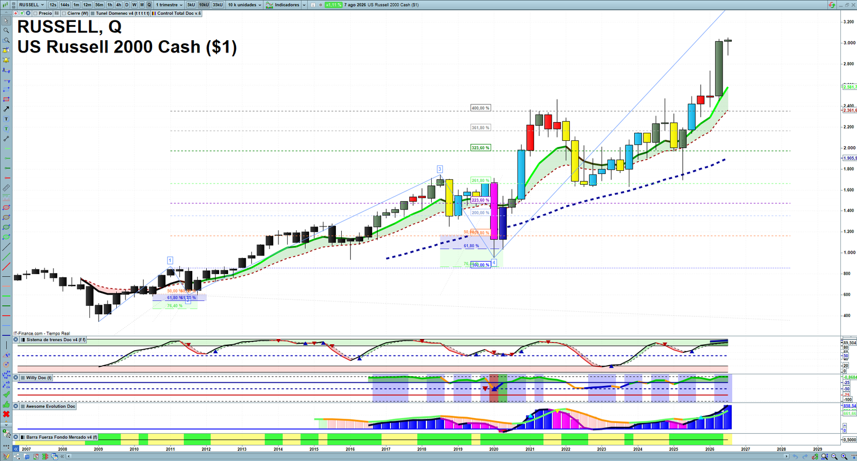Click the zoom out magnifier at bottom right
Screen dimensions: 857x461
(835, 457)
